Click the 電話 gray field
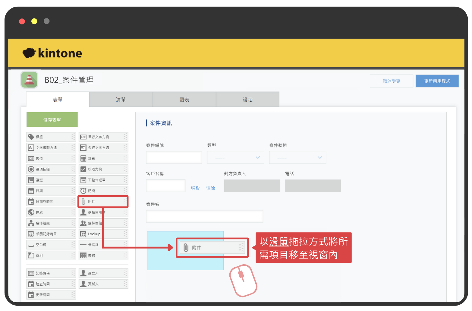This screenshot has width=472, height=311. click(x=313, y=186)
